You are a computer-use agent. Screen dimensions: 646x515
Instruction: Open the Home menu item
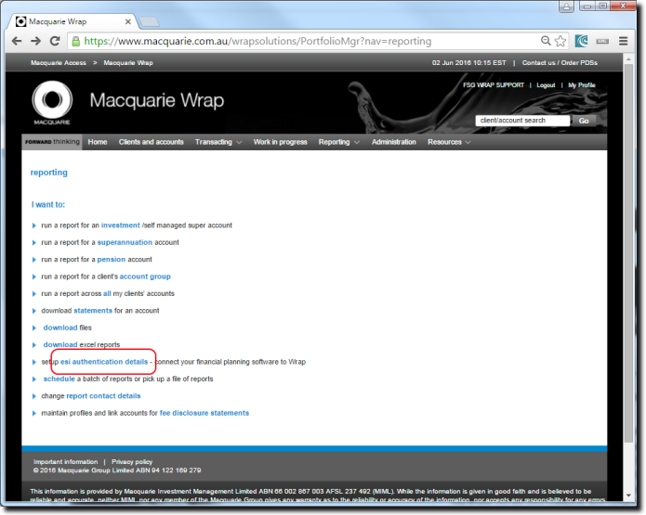pyautogui.click(x=98, y=142)
